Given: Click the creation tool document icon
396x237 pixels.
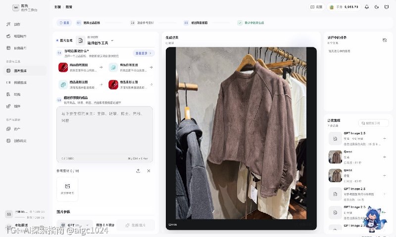Looking at the screenshot, I should 81,40.
